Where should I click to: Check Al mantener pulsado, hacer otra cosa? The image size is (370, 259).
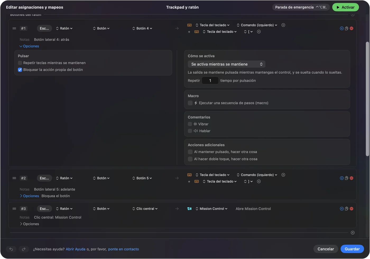click(x=190, y=152)
